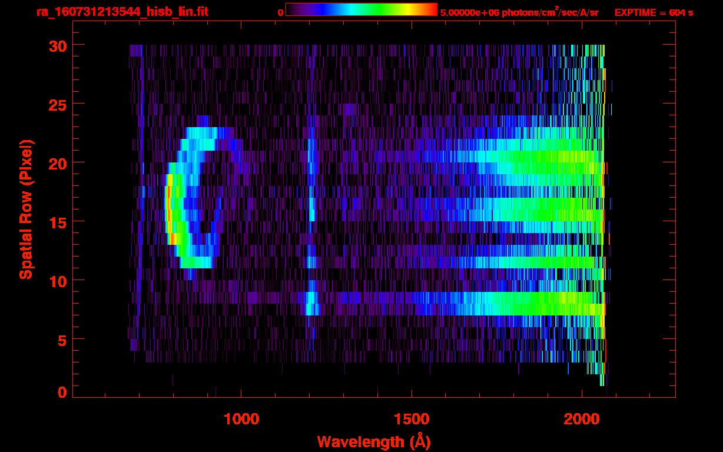Click the x-axis tick label 1000
The image size is (723, 452).
[x=241, y=418]
